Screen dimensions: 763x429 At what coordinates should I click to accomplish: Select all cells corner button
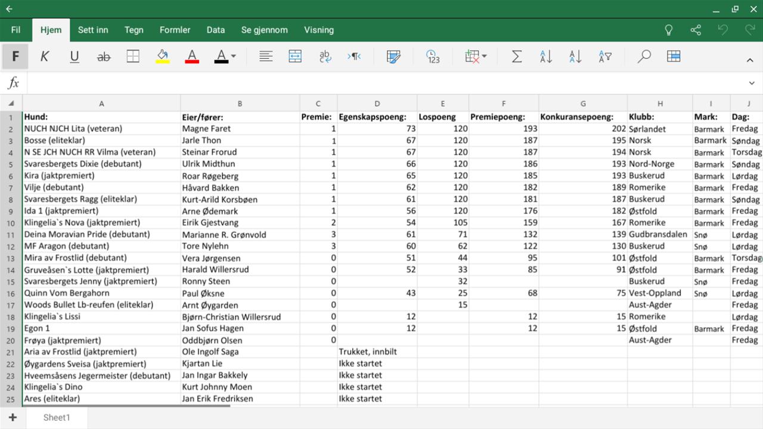tap(11, 103)
